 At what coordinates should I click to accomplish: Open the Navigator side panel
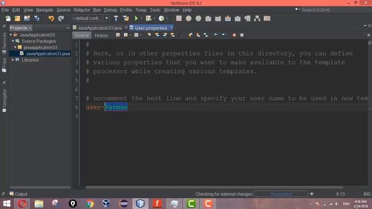tap(4, 100)
